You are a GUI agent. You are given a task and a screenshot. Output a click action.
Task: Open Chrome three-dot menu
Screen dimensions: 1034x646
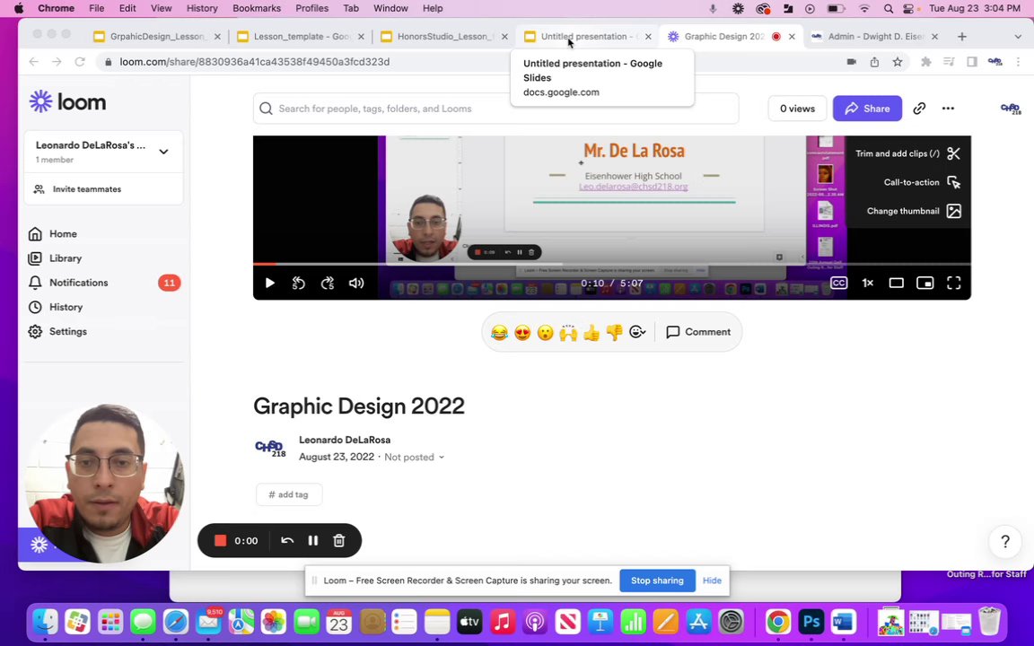1018,62
